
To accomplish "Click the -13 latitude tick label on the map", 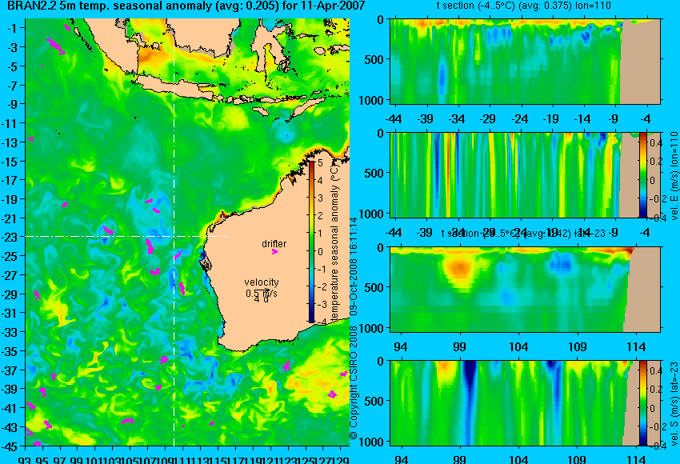I will [x=10, y=142].
